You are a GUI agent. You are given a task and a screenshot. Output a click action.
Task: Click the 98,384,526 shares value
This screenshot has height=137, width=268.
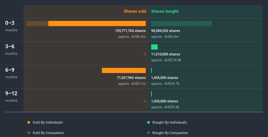(x=166, y=31)
